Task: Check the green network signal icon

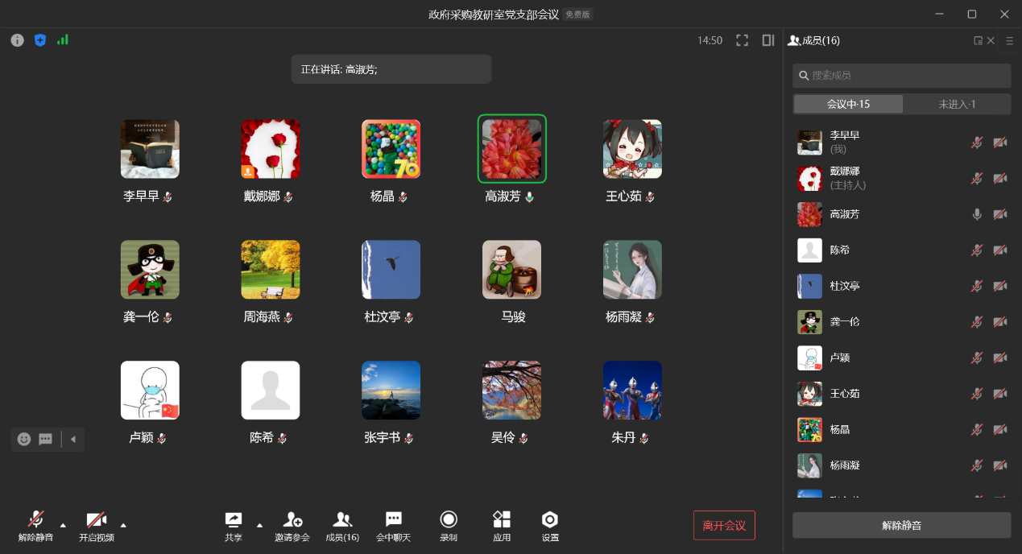Action: click(63, 39)
